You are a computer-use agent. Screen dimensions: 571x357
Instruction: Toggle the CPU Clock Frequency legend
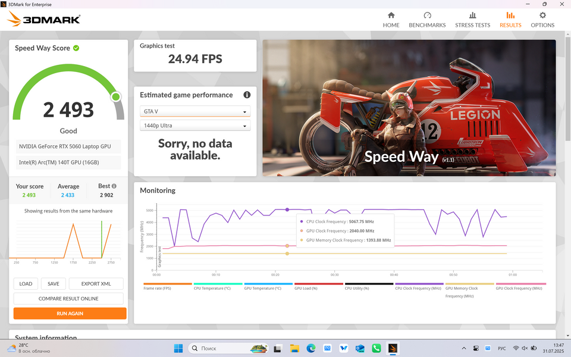(x=419, y=286)
